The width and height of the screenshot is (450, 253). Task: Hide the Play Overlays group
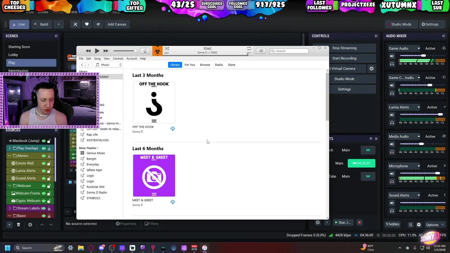(44, 148)
